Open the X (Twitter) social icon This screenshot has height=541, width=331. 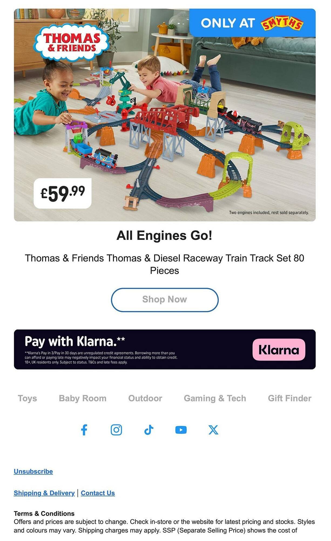click(213, 430)
